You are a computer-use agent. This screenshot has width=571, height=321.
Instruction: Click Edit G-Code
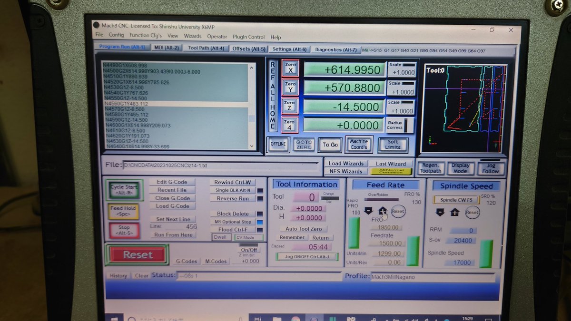(x=172, y=182)
